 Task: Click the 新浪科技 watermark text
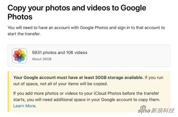click(x=163, y=111)
